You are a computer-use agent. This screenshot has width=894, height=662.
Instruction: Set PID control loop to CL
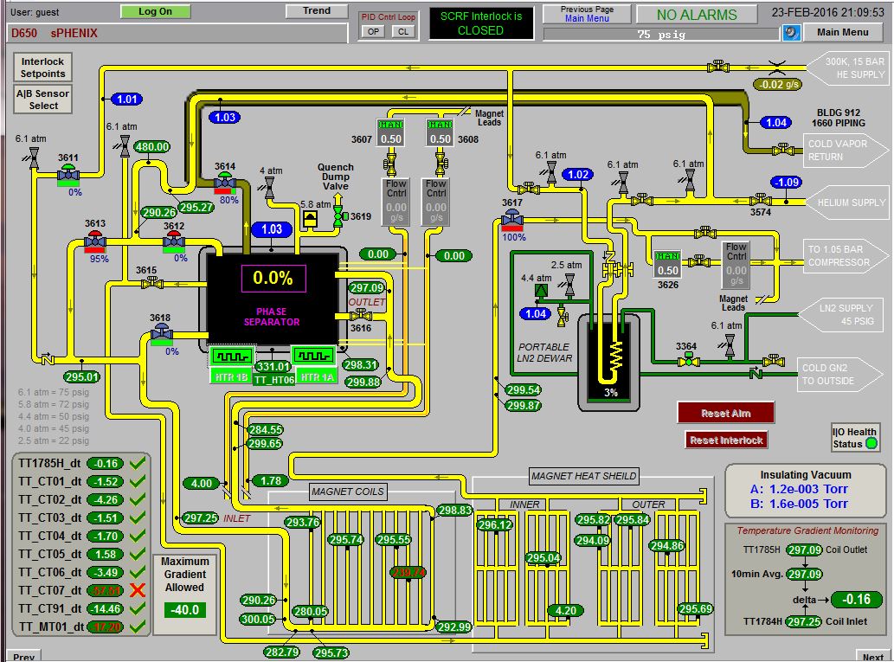pos(402,31)
